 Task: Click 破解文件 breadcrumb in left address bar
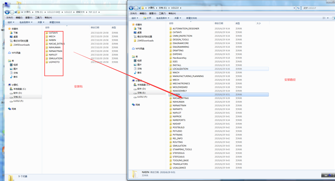coord(80,12)
